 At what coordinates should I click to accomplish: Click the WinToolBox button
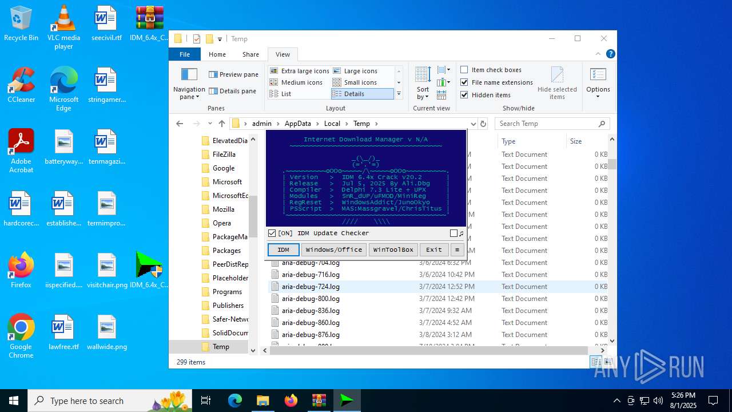[x=393, y=249]
